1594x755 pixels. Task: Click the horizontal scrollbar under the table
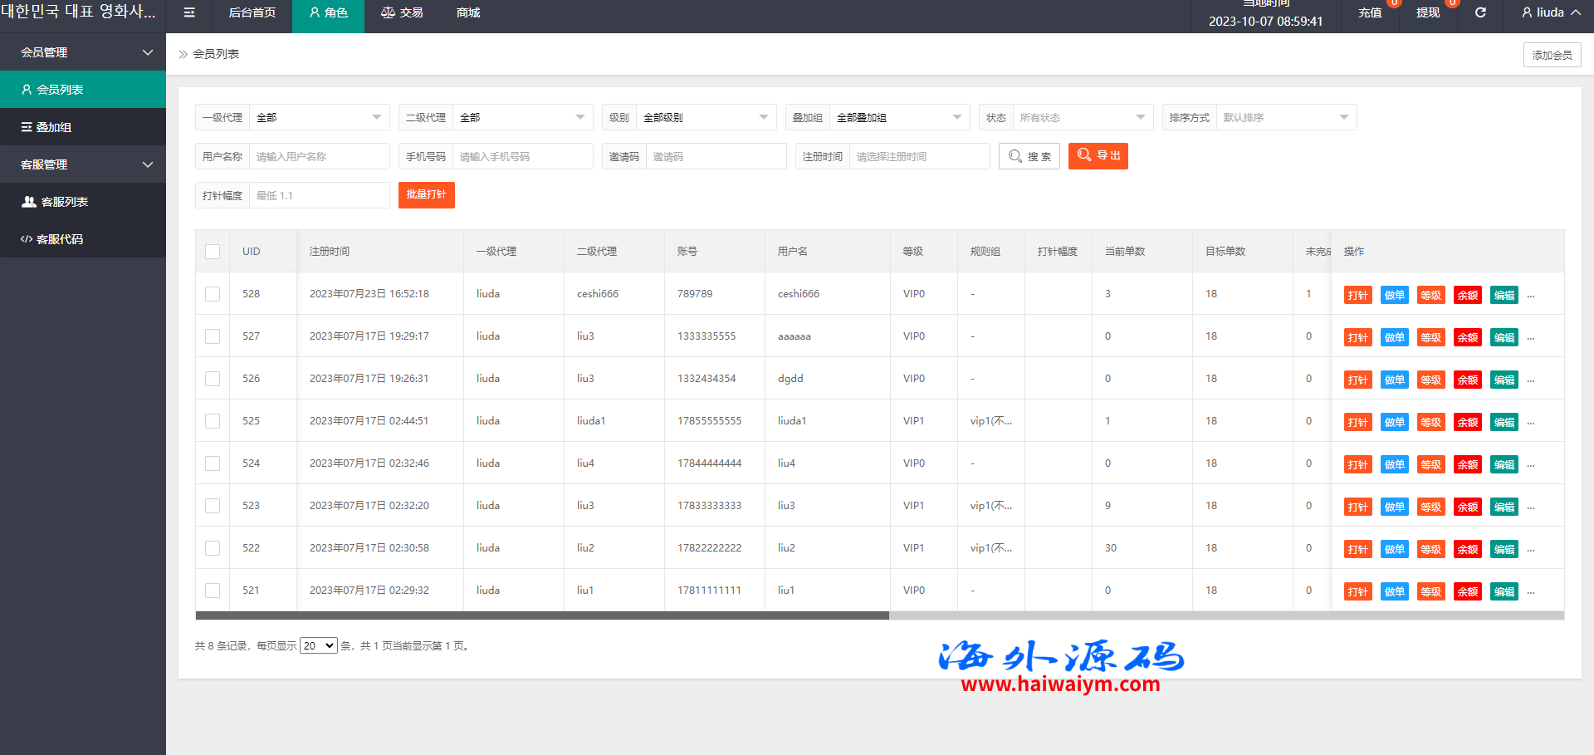click(x=542, y=615)
